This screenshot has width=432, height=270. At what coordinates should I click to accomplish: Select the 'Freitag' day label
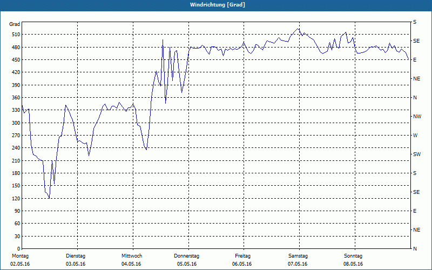tap(242, 256)
